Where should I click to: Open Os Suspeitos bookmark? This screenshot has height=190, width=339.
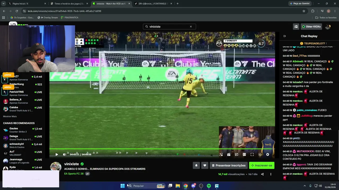pos(22,18)
